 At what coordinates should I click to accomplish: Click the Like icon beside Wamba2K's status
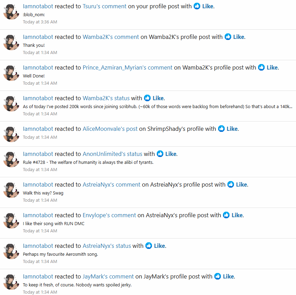(147, 98)
